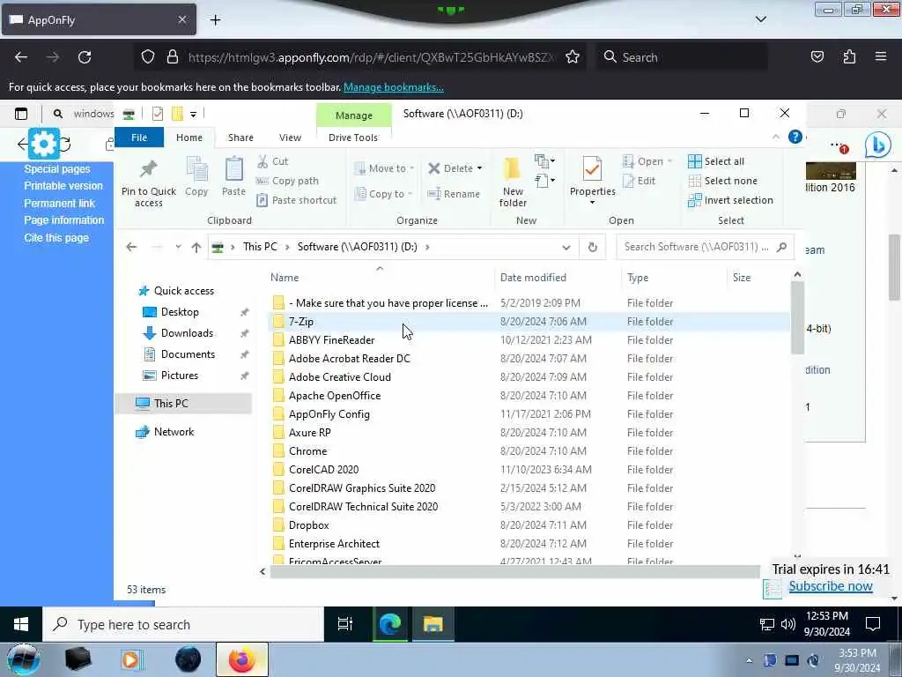The height and width of the screenshot is (677, 902).
Task: Open the Windows Start button
Action: [21, 625]
